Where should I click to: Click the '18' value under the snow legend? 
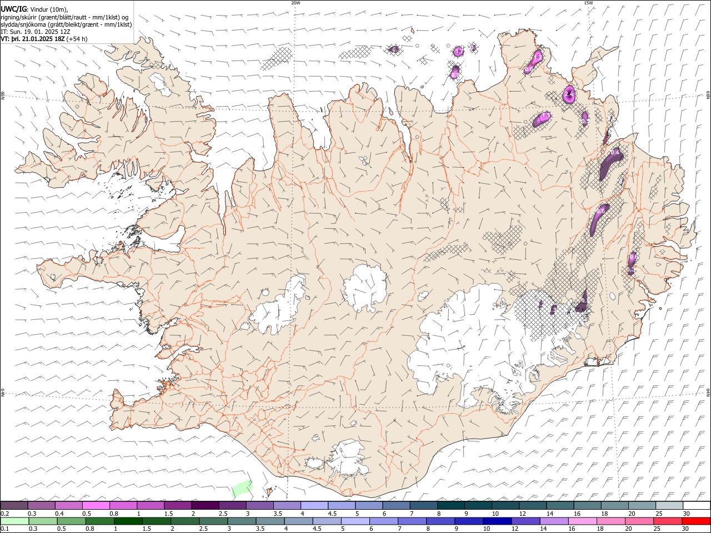click(604, 514)
